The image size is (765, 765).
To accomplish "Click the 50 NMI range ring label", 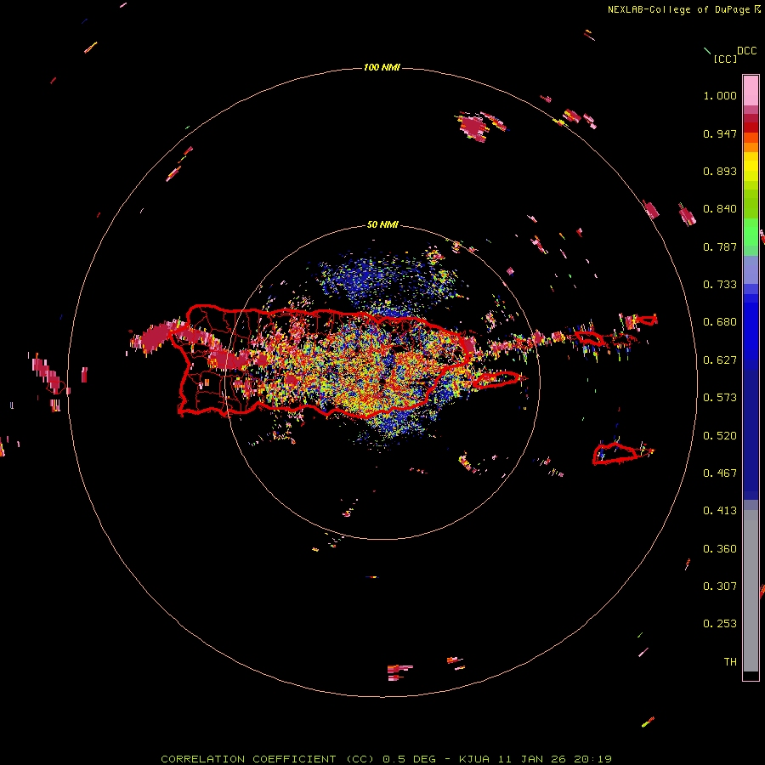I will coord(382,224).
